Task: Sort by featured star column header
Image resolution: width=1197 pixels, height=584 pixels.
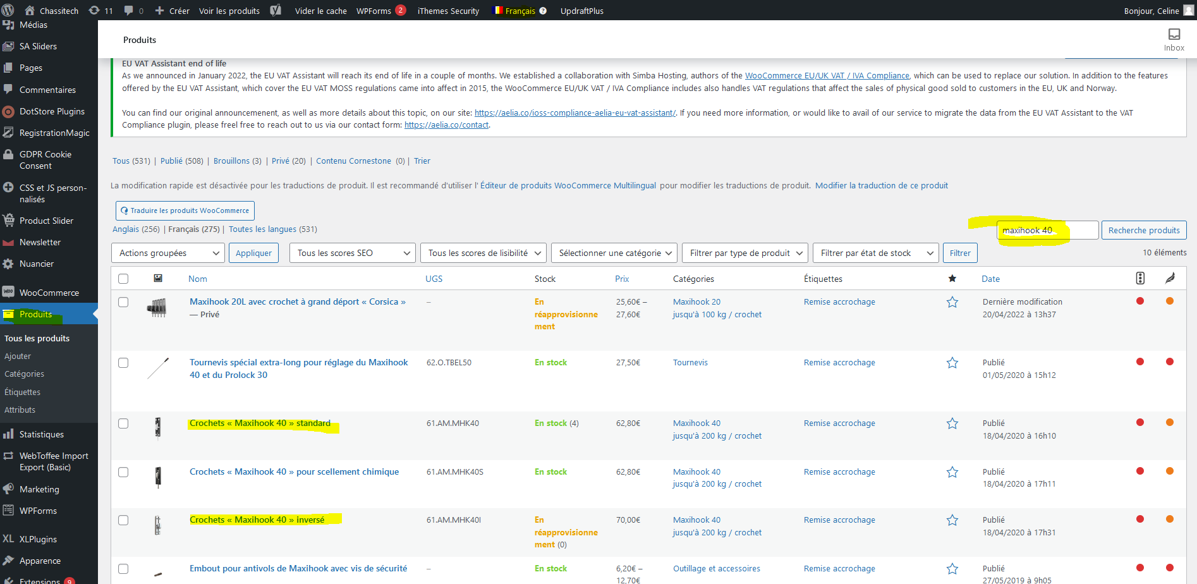Action: [x=952, y=279]
